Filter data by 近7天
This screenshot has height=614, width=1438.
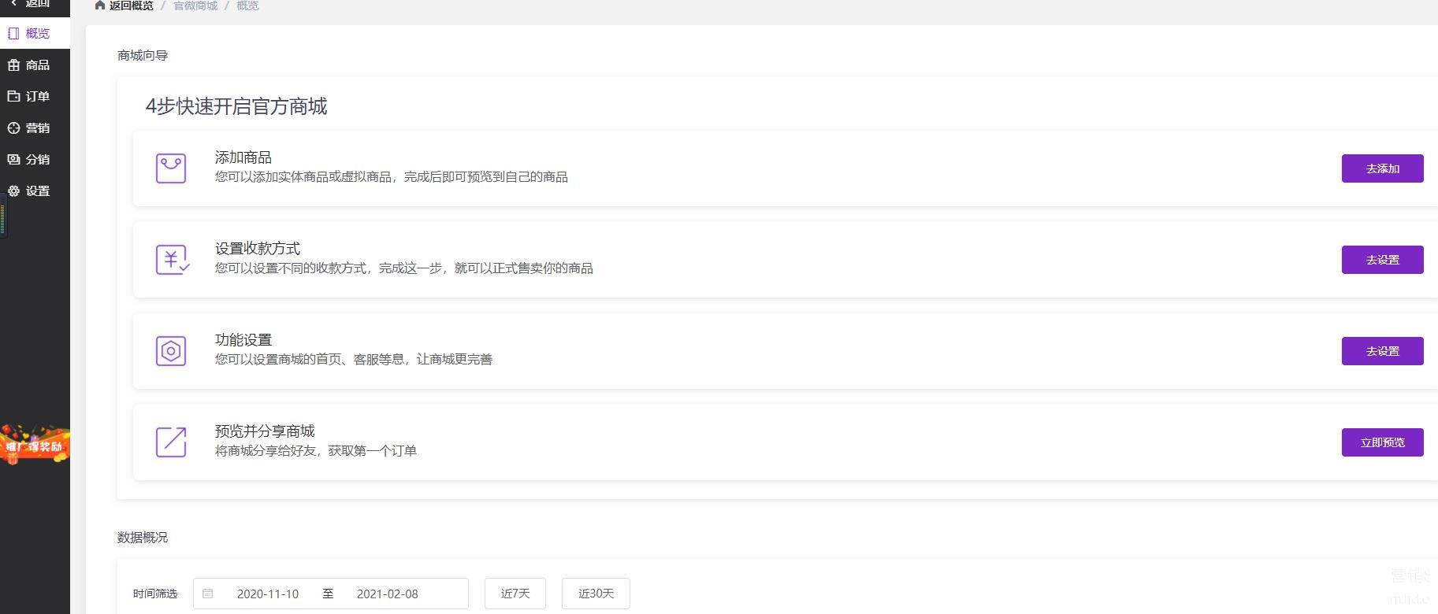515,594
